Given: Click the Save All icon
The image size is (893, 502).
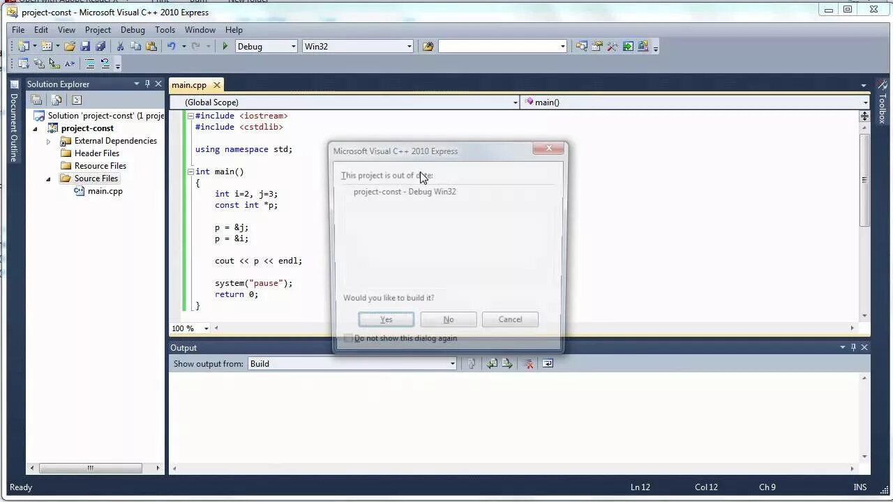Looking at the screenshot, I should point(100,46).
